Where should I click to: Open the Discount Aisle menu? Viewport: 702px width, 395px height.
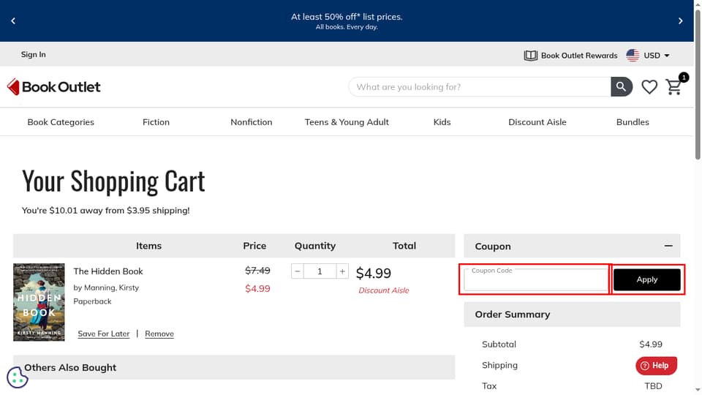pyautogui.click(x=537, y=122)
